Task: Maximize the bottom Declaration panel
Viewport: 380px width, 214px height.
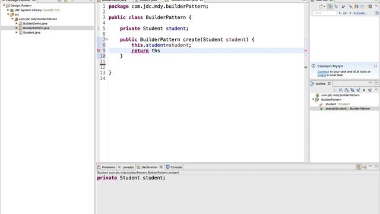Action: click(x=376, y=167)
